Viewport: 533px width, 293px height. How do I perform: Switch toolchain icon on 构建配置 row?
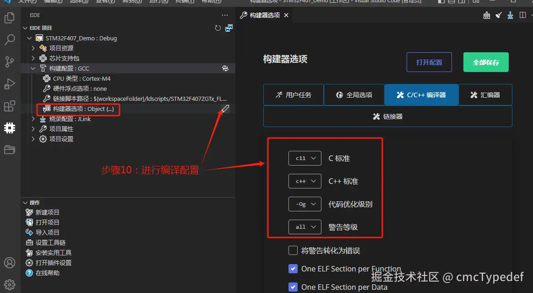tap(225, 68)
